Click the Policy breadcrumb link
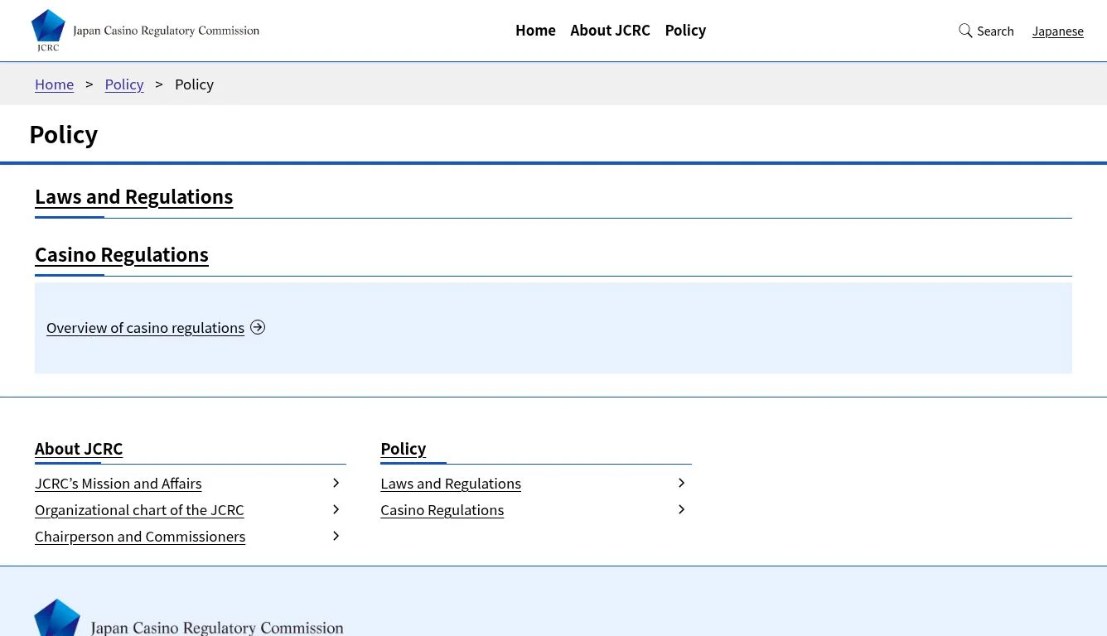1107x636 pixels. click(x=123, y=84)
